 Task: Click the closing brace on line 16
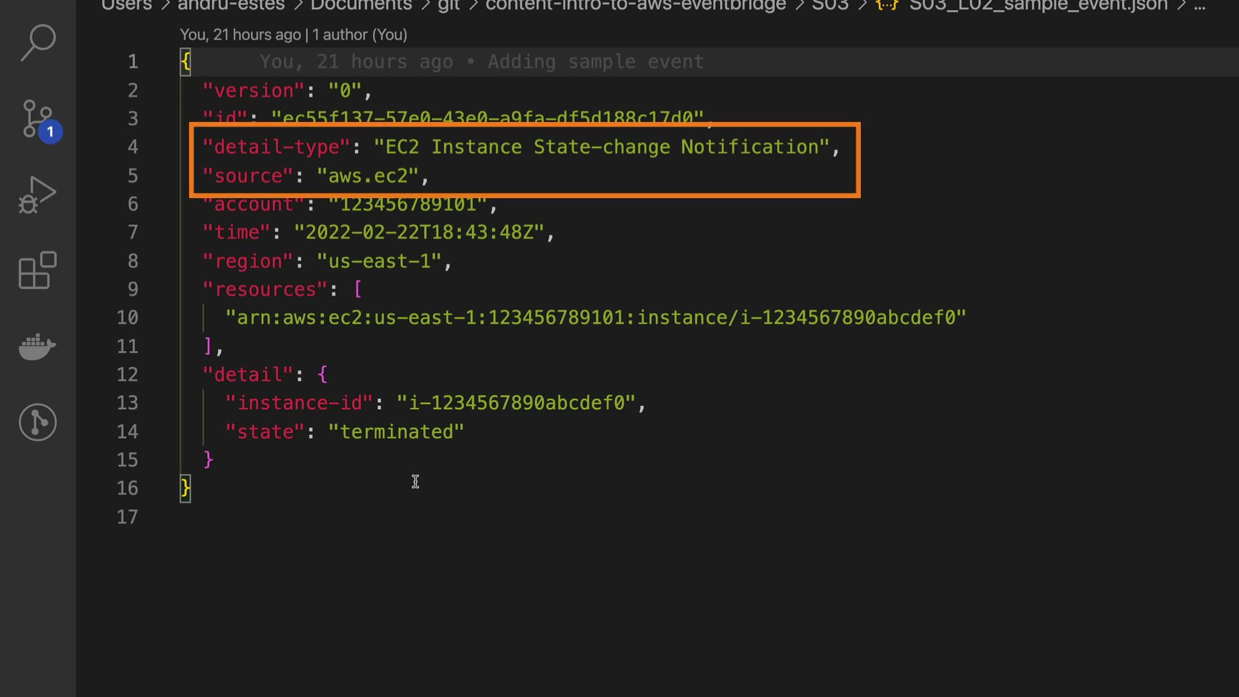pos(185,488)
